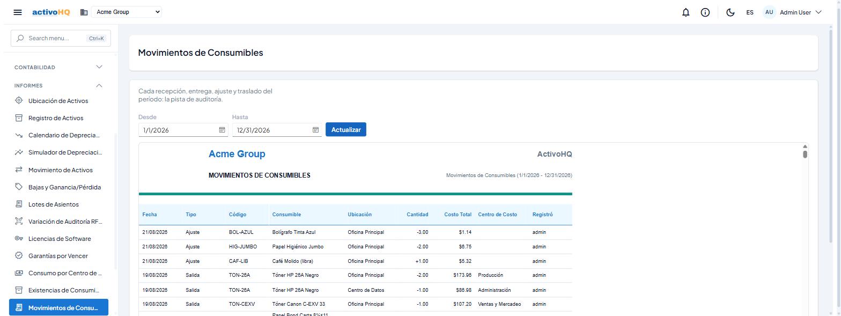Focus the Search menu field
This screenshot has height=316, width=841.
[61, 38]
